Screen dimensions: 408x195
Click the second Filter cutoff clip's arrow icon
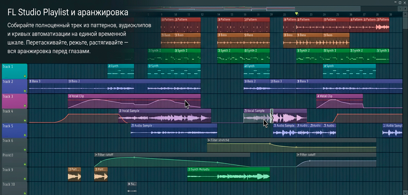[x=298, y=155]
